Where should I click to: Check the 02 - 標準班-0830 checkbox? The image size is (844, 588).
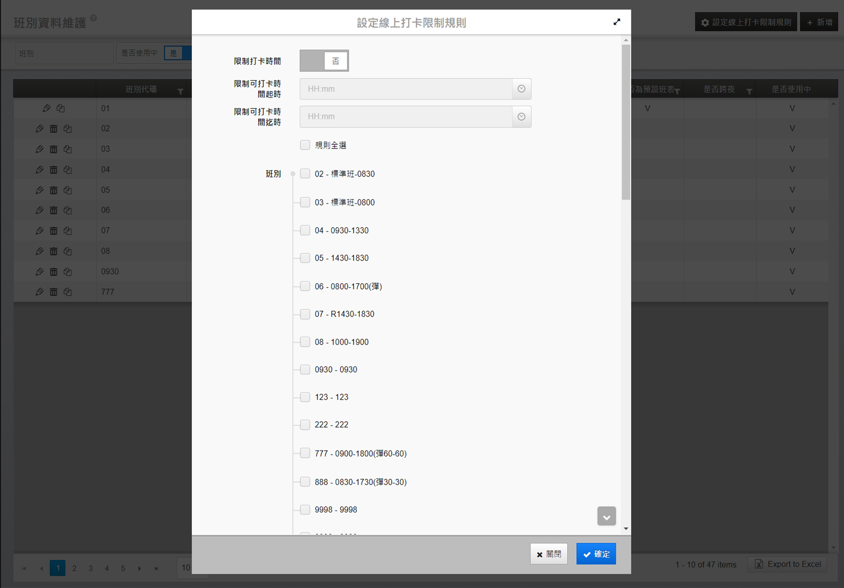(305, 174)
